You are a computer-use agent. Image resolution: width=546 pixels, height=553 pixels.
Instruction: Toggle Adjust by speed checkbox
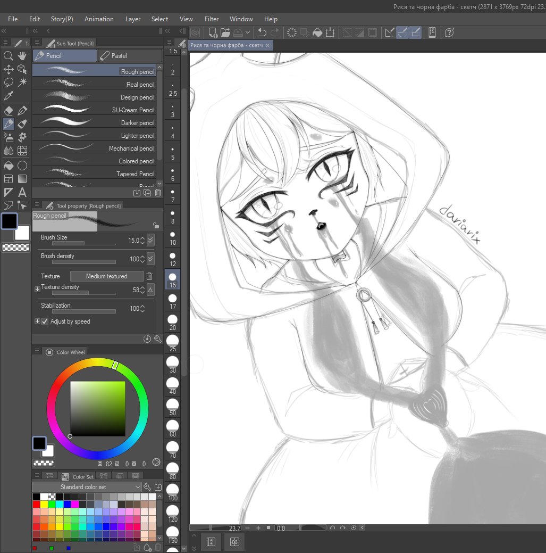[45, 321]
